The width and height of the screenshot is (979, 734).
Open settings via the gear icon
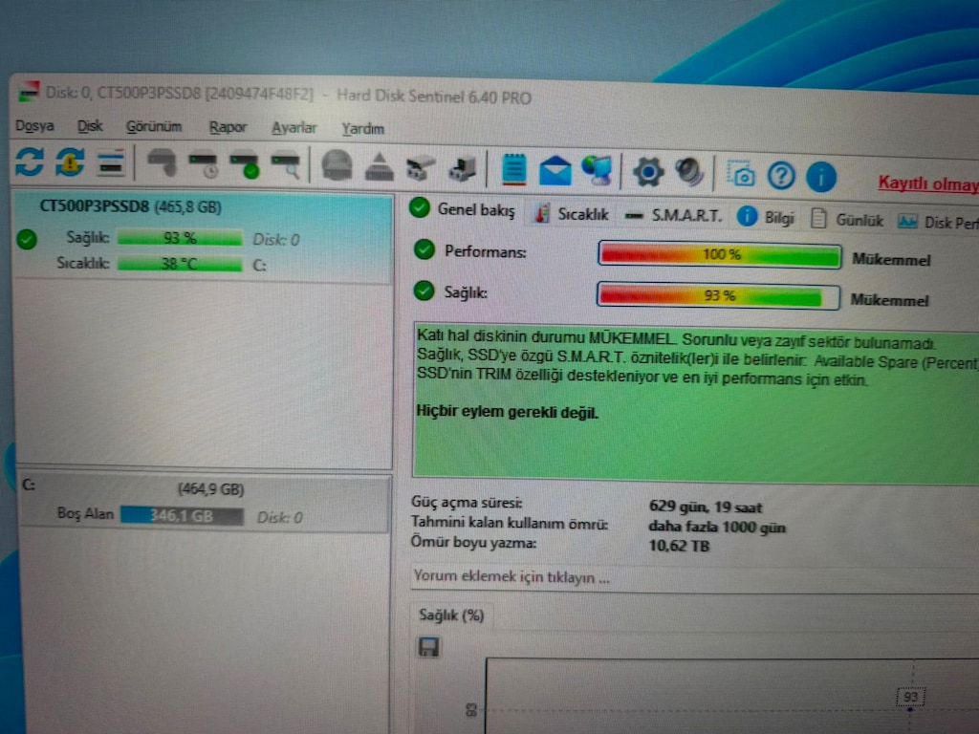click(648, 172)
